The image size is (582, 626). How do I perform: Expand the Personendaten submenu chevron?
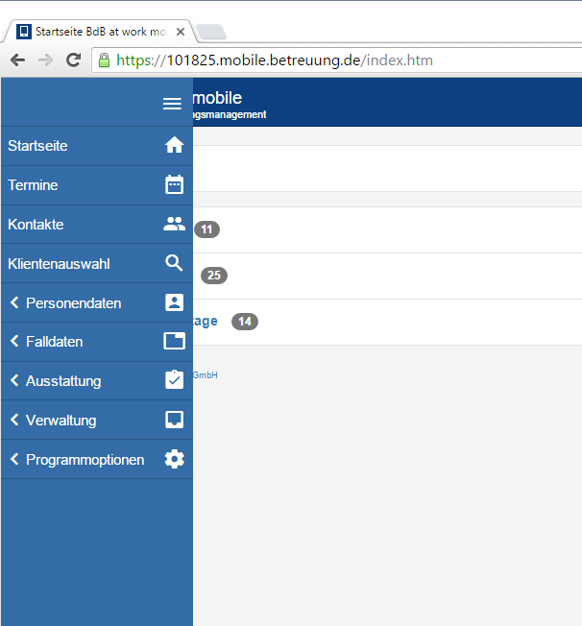[14, 302]
